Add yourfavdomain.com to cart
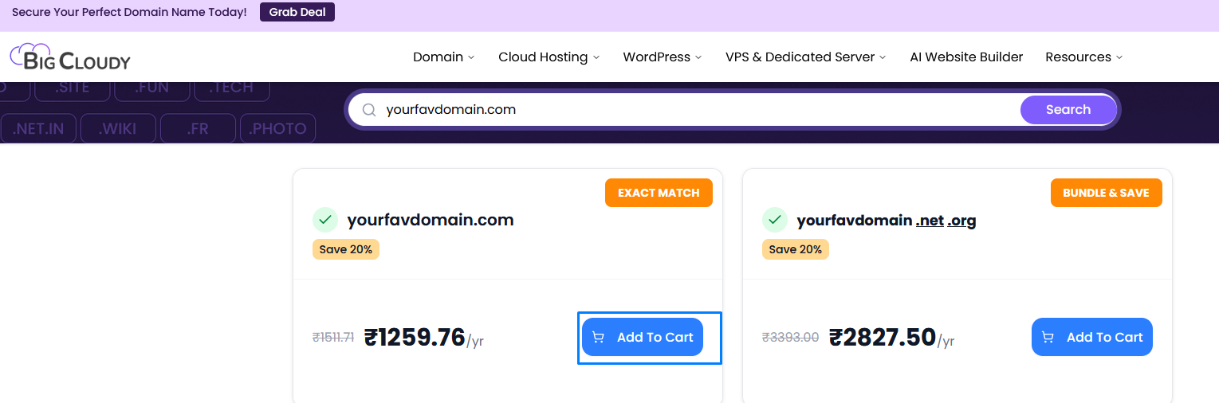This screenshot has width=1219, height=403. pyautogui.click(x=643, y=337)
